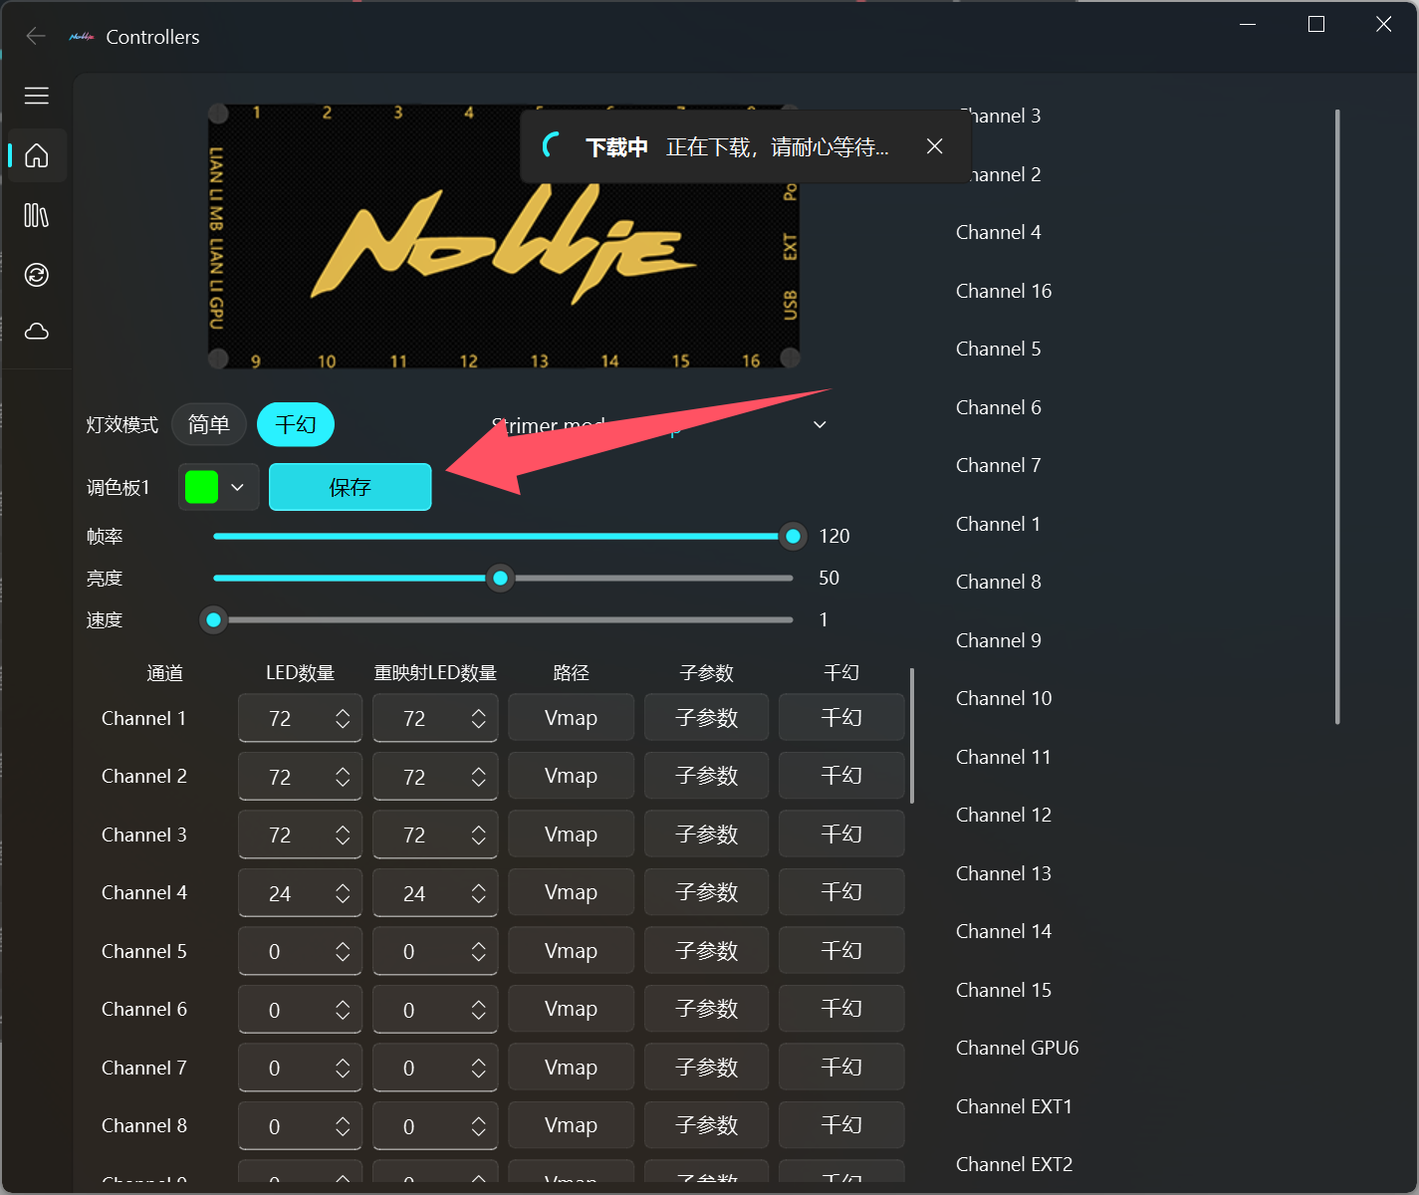Select Channel 12 in right list
1419x1195 pixels.
(x=1004, y=815)
